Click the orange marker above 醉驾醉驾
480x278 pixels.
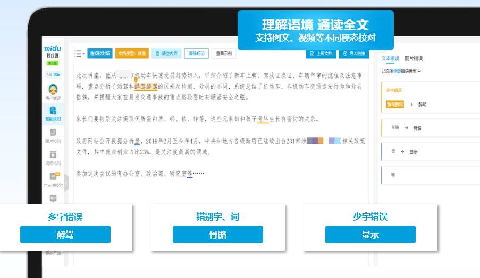point(135,79)
